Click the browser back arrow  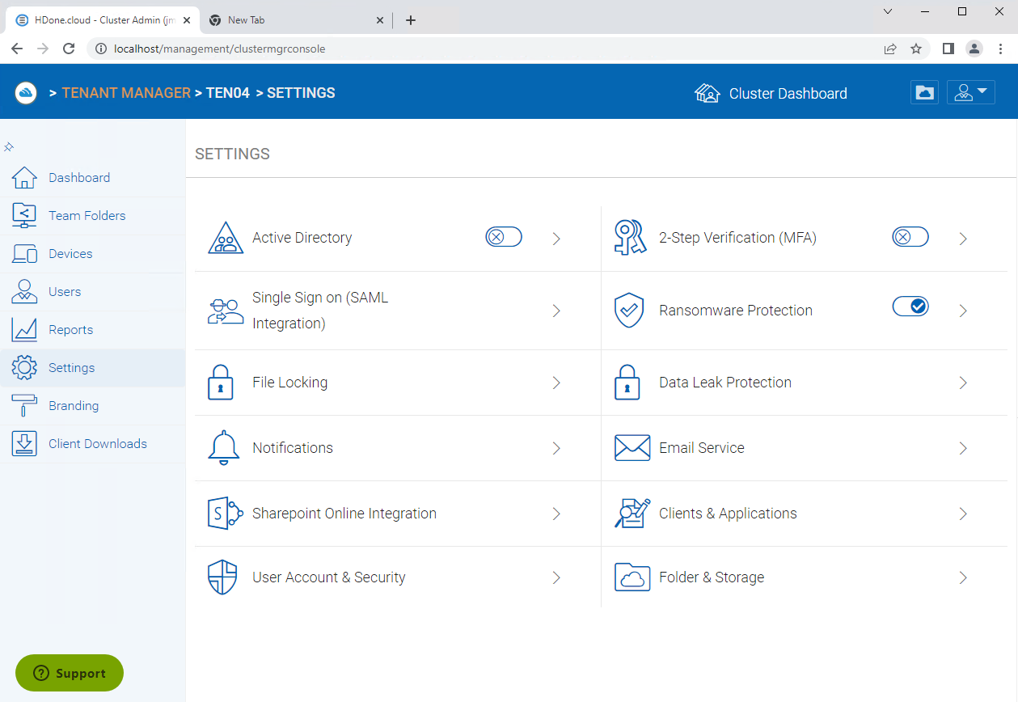click(17, 49)
